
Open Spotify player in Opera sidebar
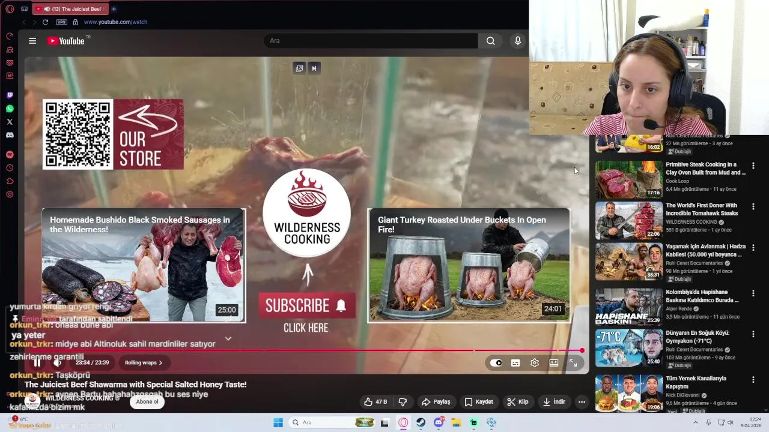(x=10, y=155)
